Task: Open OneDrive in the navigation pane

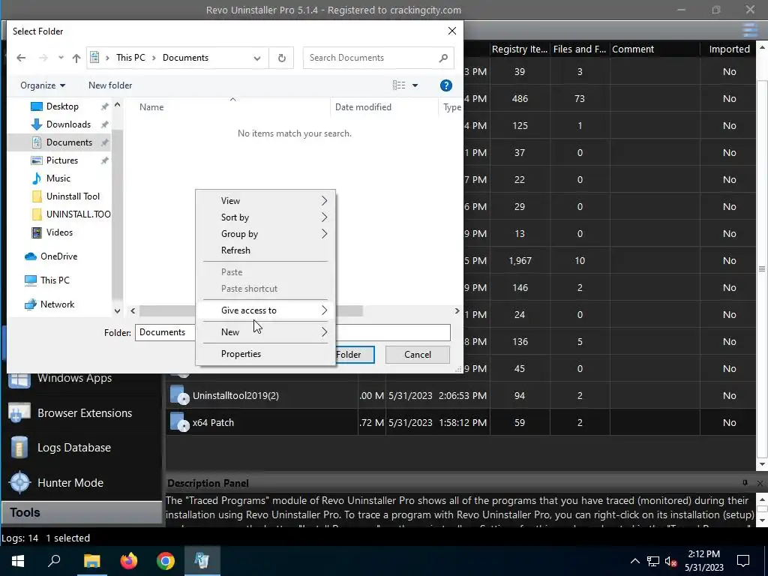Action: click(x=58, y=256)
